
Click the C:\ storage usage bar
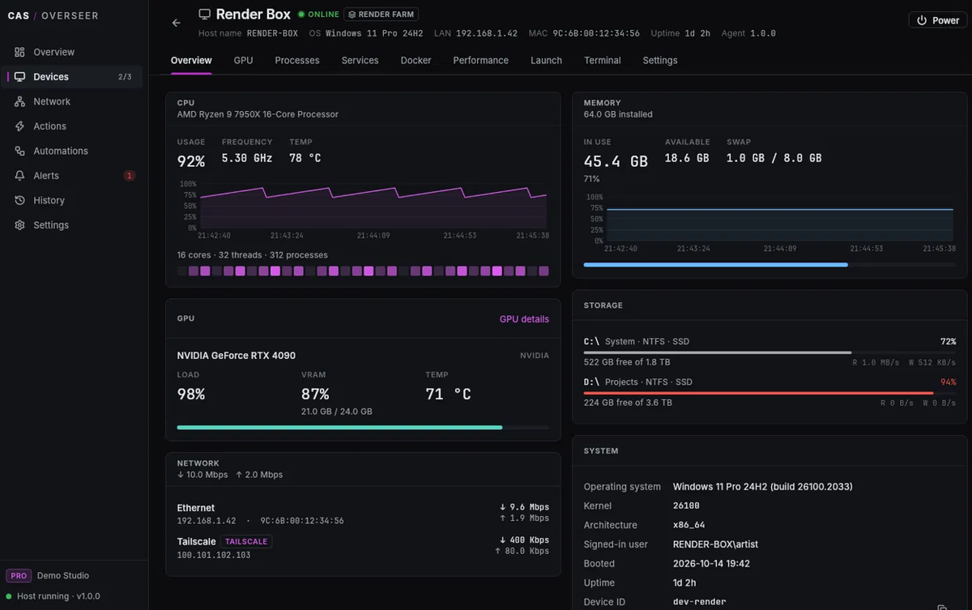(769, 352)
